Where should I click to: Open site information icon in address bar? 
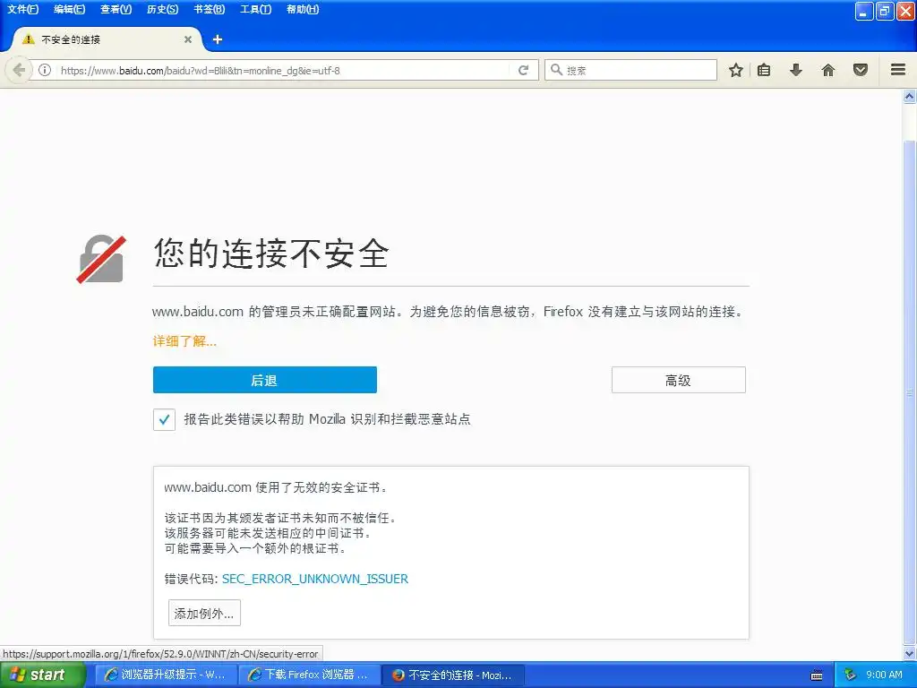(45, 70)
